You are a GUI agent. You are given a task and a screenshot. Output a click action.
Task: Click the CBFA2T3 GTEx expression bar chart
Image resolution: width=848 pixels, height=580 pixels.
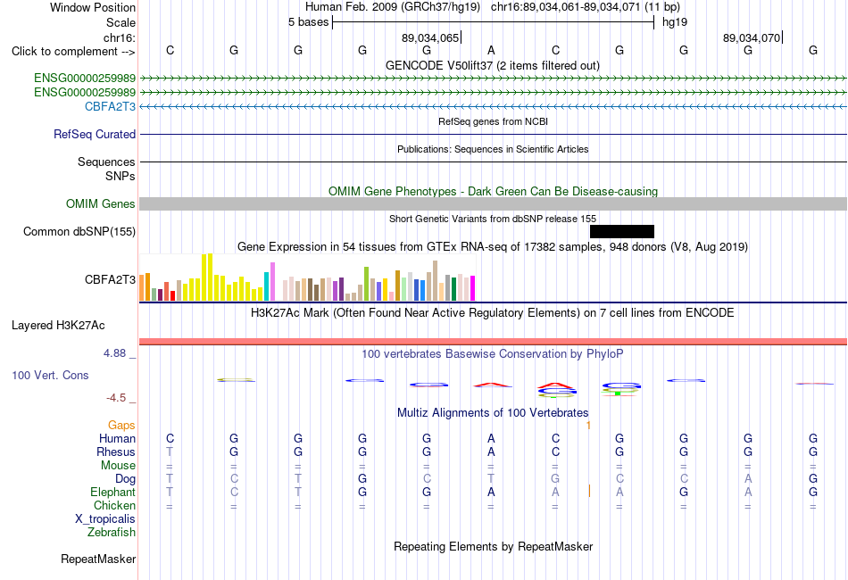307,278
